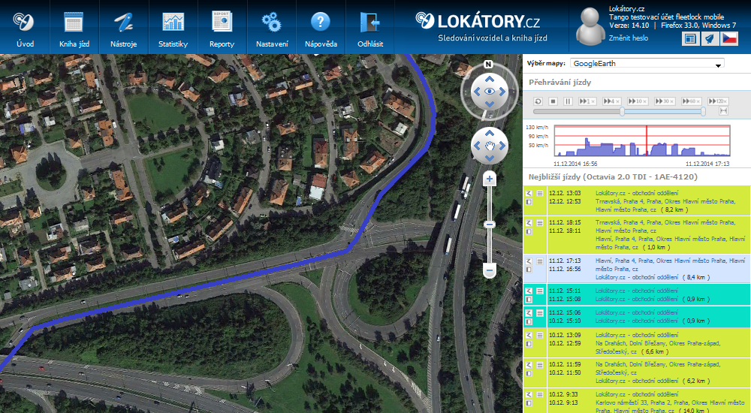Image resolution: width=751 pixels, height=413 pixels.
Task: Open the Kniha jízd logbook section
Action: 74,28
